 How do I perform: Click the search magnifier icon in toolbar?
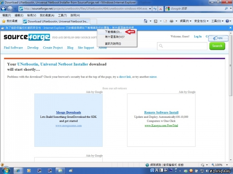pos(226,9)
